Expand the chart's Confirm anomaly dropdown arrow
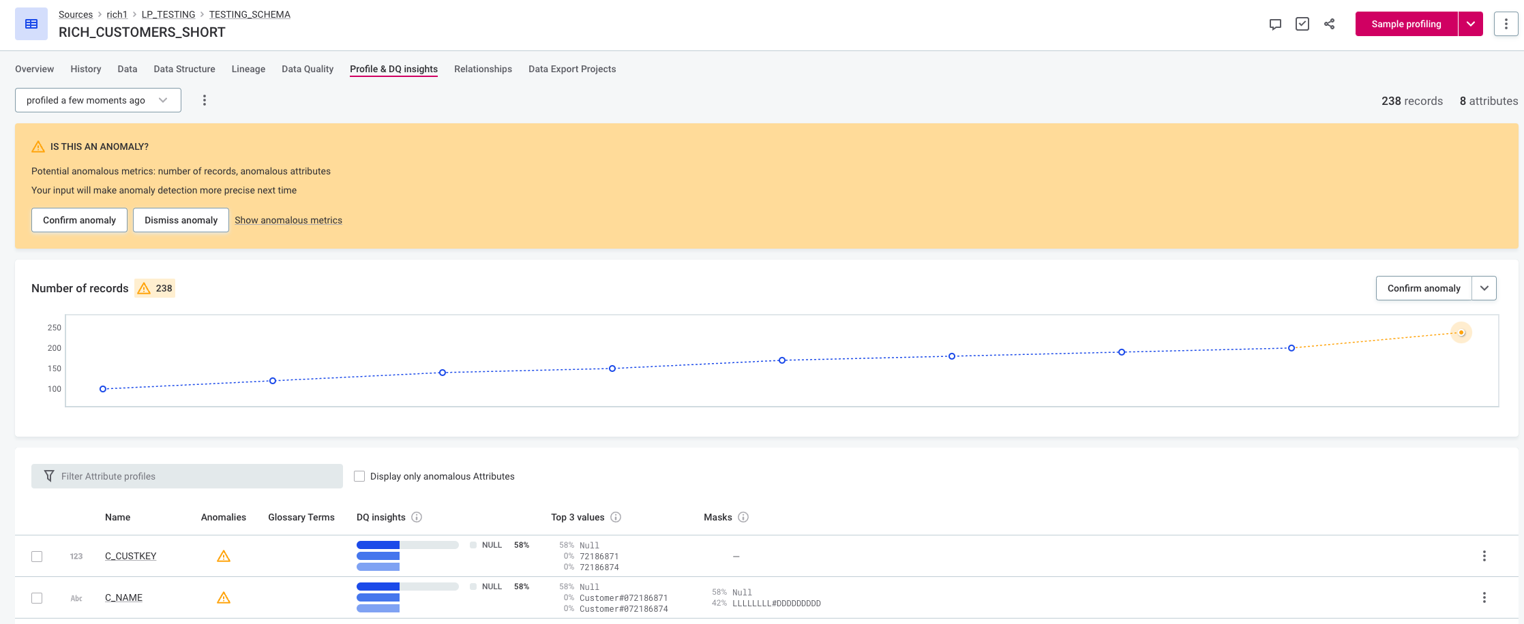The width and height of the screenshot is (1524, 624). click(x=1484, y=288)
